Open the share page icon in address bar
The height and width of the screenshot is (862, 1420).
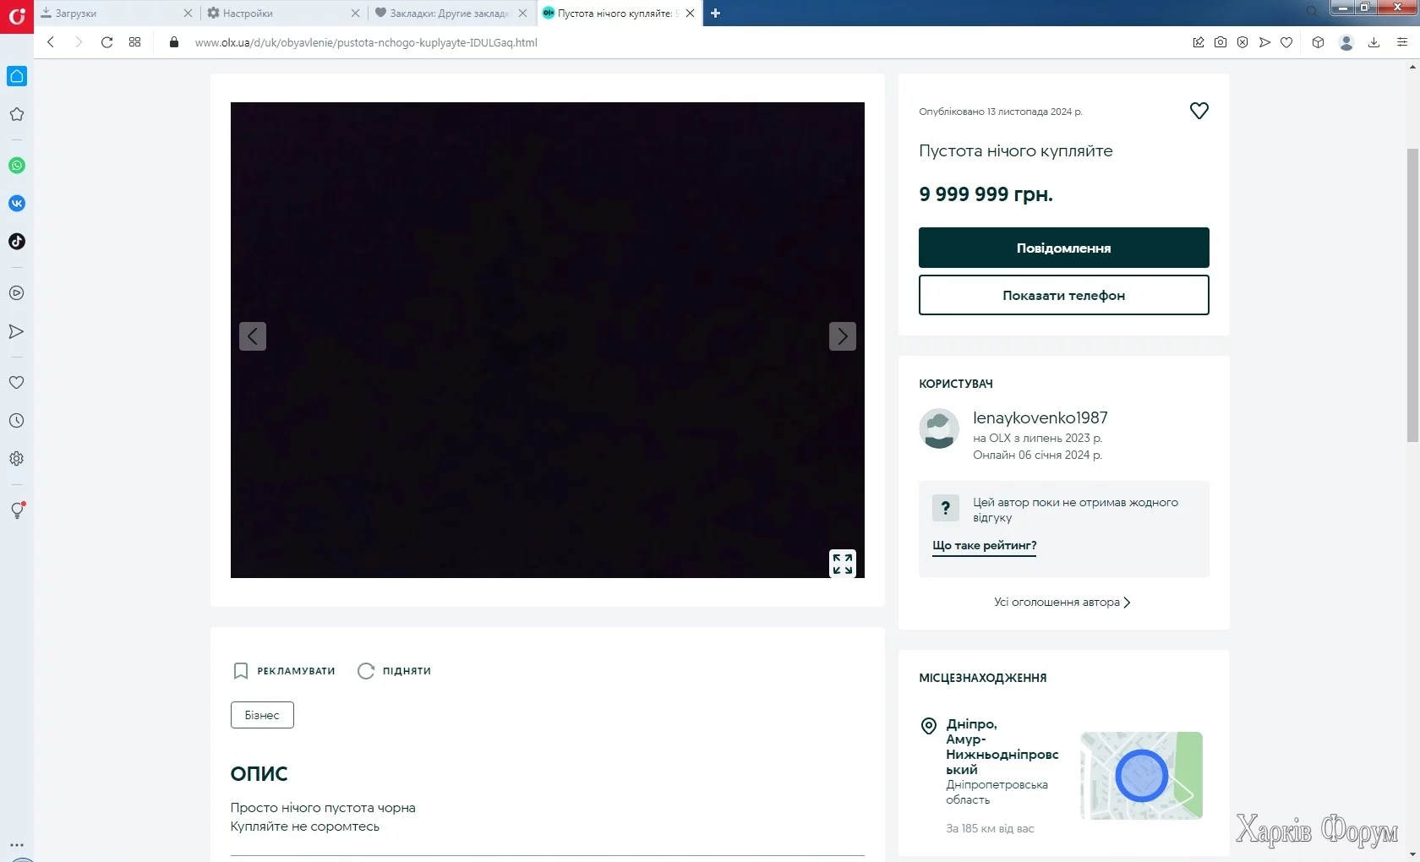coord(1199,42)
